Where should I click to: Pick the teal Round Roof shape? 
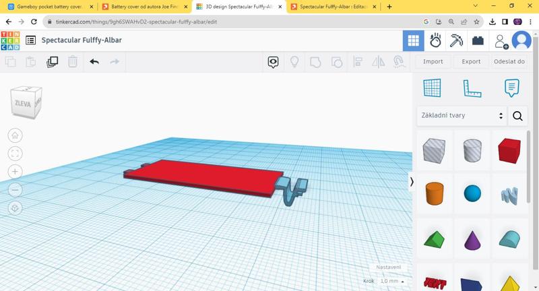click(510, 239)
